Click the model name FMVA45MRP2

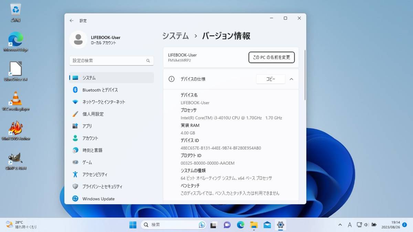[x=179, y=60]
